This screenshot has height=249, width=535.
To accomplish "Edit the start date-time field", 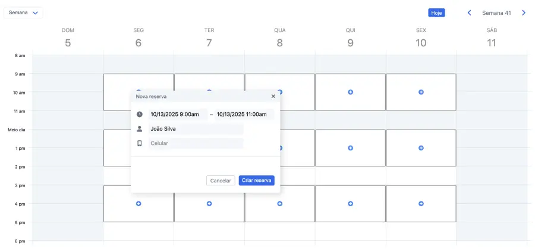I will point(178,114).
